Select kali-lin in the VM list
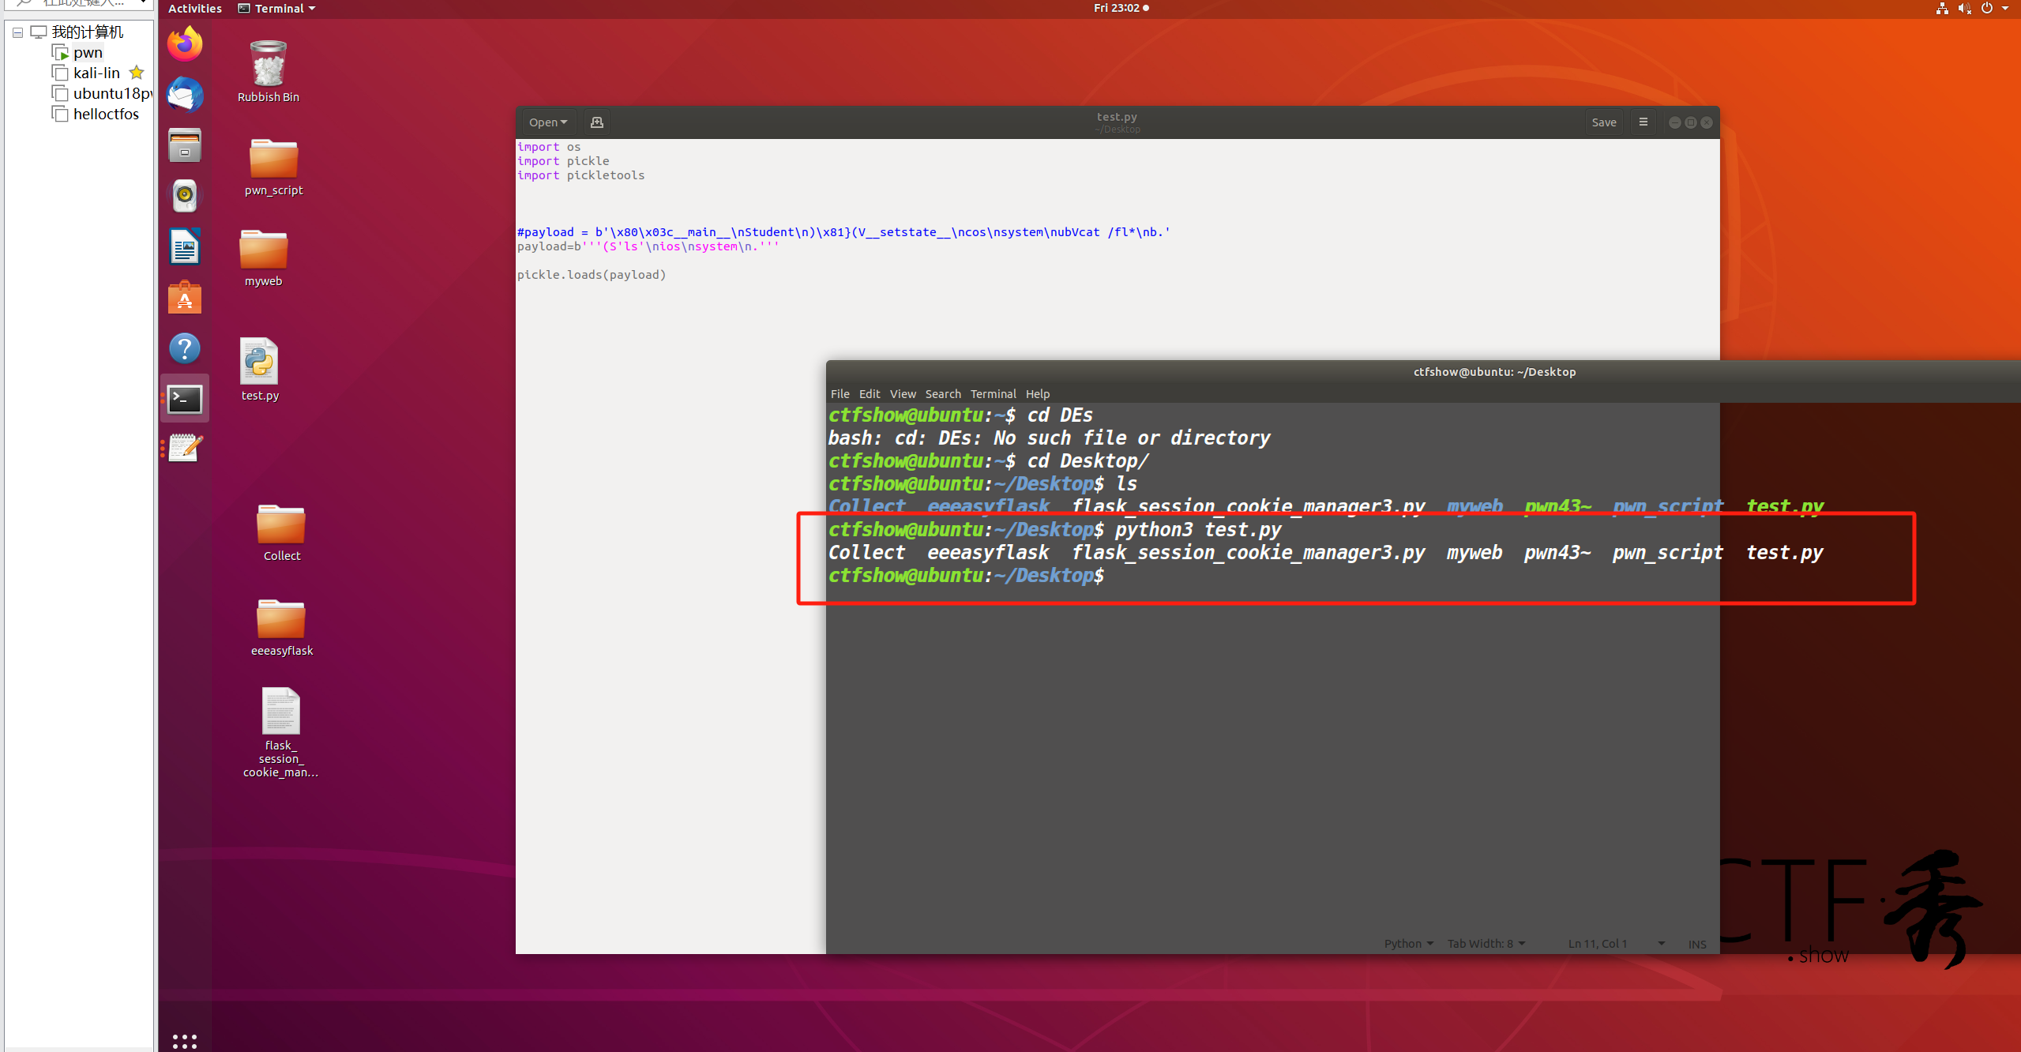The width and height of the screenshot is (2021, 1052). (96, 73)
